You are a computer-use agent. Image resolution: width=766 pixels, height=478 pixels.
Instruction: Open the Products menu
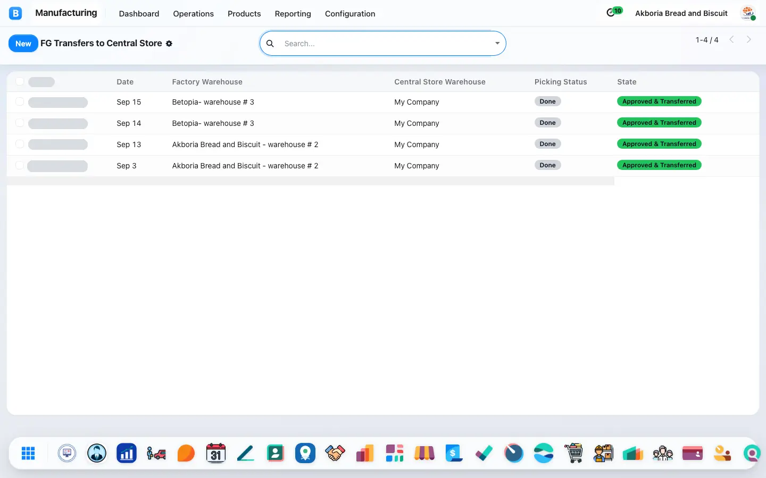[x=244, y=14]
